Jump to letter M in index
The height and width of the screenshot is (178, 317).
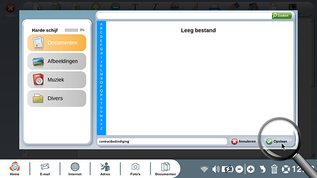coord(101,74)
